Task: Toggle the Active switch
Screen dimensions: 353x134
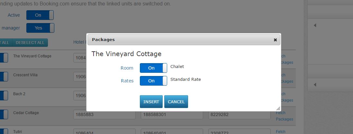Action: coord(40,15)
